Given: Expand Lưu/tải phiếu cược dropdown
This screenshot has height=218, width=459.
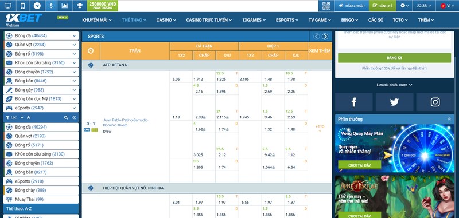Looking at the screenshot, I should [394, 85].
